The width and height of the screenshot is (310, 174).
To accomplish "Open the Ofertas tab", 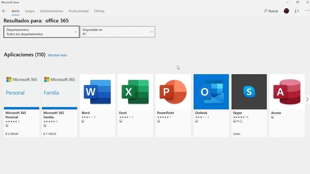I will (99, 11).
